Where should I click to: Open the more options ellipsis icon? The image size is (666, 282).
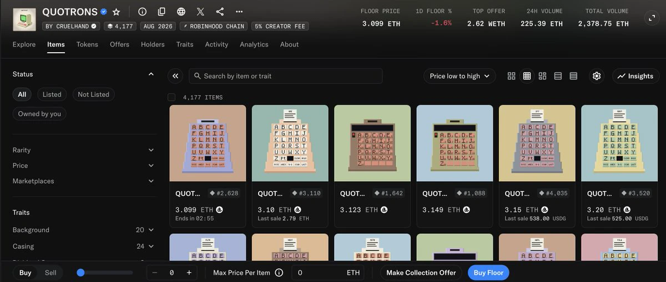(239, 12)
